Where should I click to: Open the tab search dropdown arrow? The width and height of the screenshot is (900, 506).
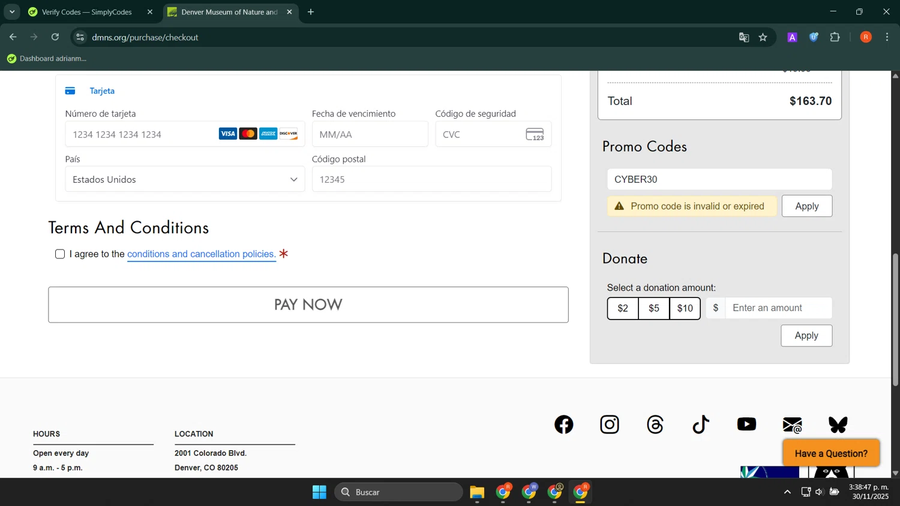pyautogui.click(x=12, y=12)
